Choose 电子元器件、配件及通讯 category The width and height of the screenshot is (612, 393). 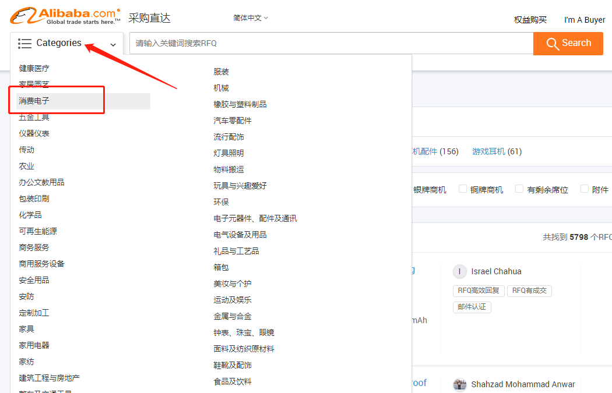(x=255, y=218)
